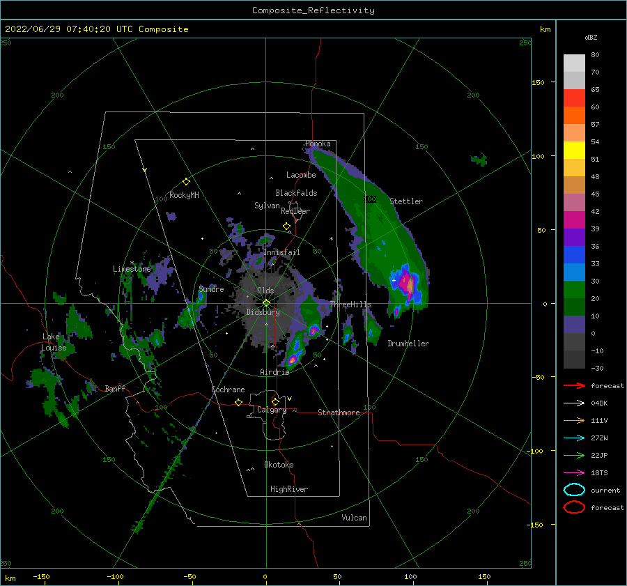Click the 150 label on the right km axis
The image size is (627, 586).
[x=538, y=82]
